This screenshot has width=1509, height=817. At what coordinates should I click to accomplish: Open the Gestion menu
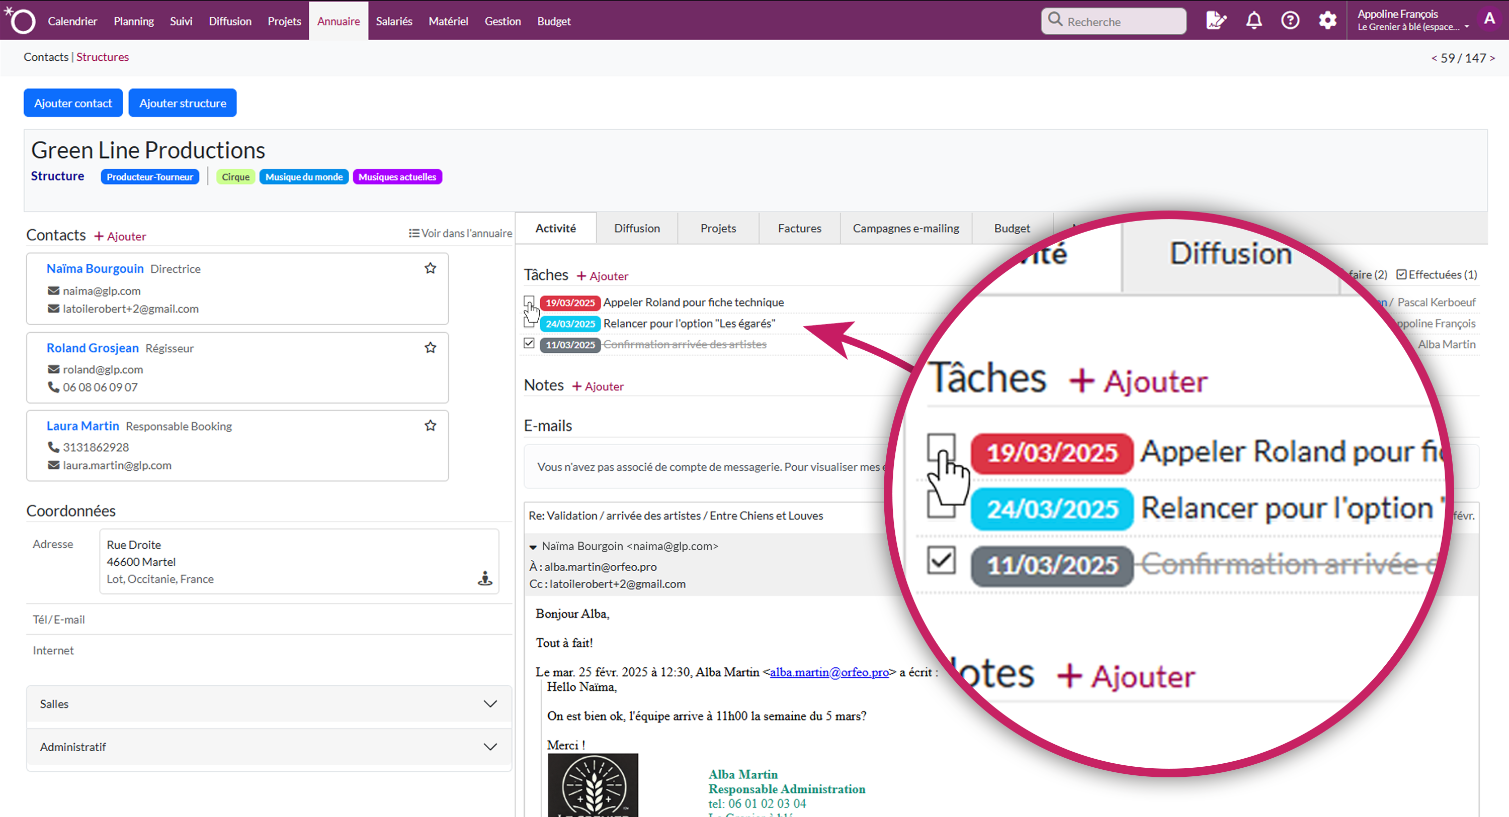502,21
